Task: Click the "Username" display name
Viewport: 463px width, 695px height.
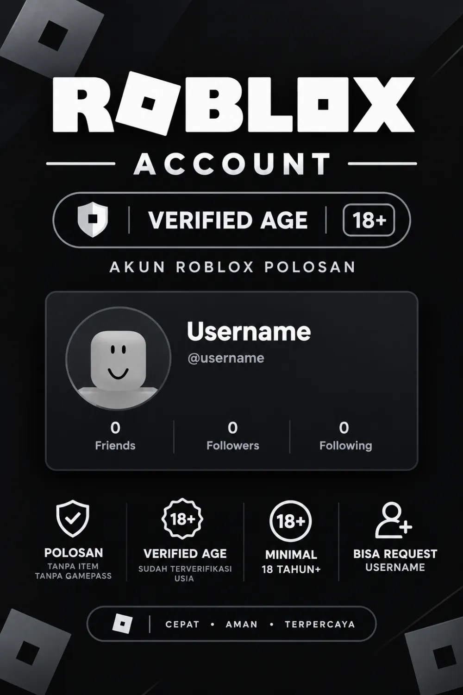Action: coord(249,331)
